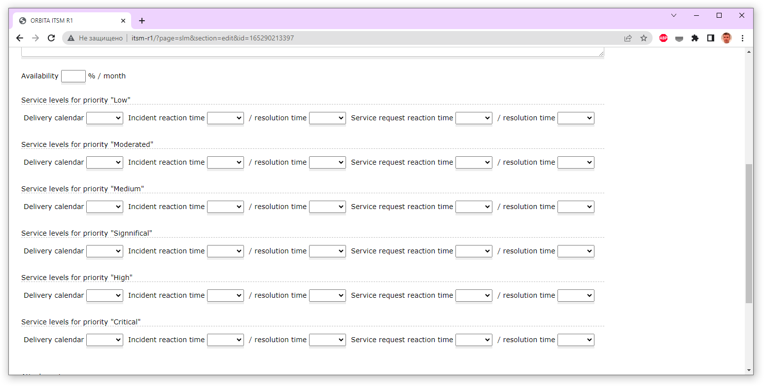The image size is (764, 386).
Task: Open the Adblock Plus extension
Action: [663, 38]
